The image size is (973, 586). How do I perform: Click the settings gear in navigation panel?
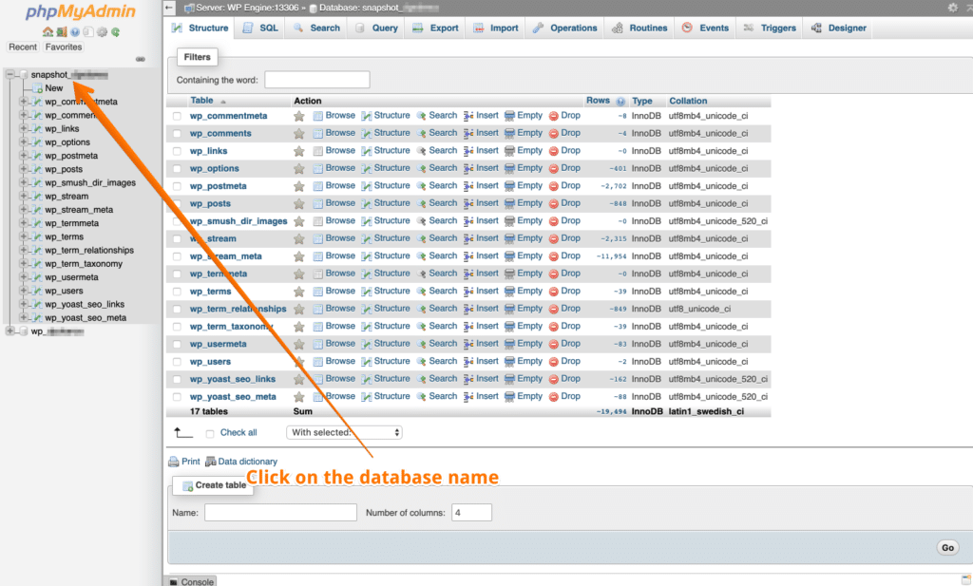pos(101,31)
